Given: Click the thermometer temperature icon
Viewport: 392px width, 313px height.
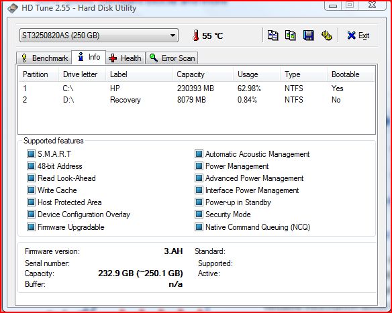Looking at the screenshot, I should (196, 36).
